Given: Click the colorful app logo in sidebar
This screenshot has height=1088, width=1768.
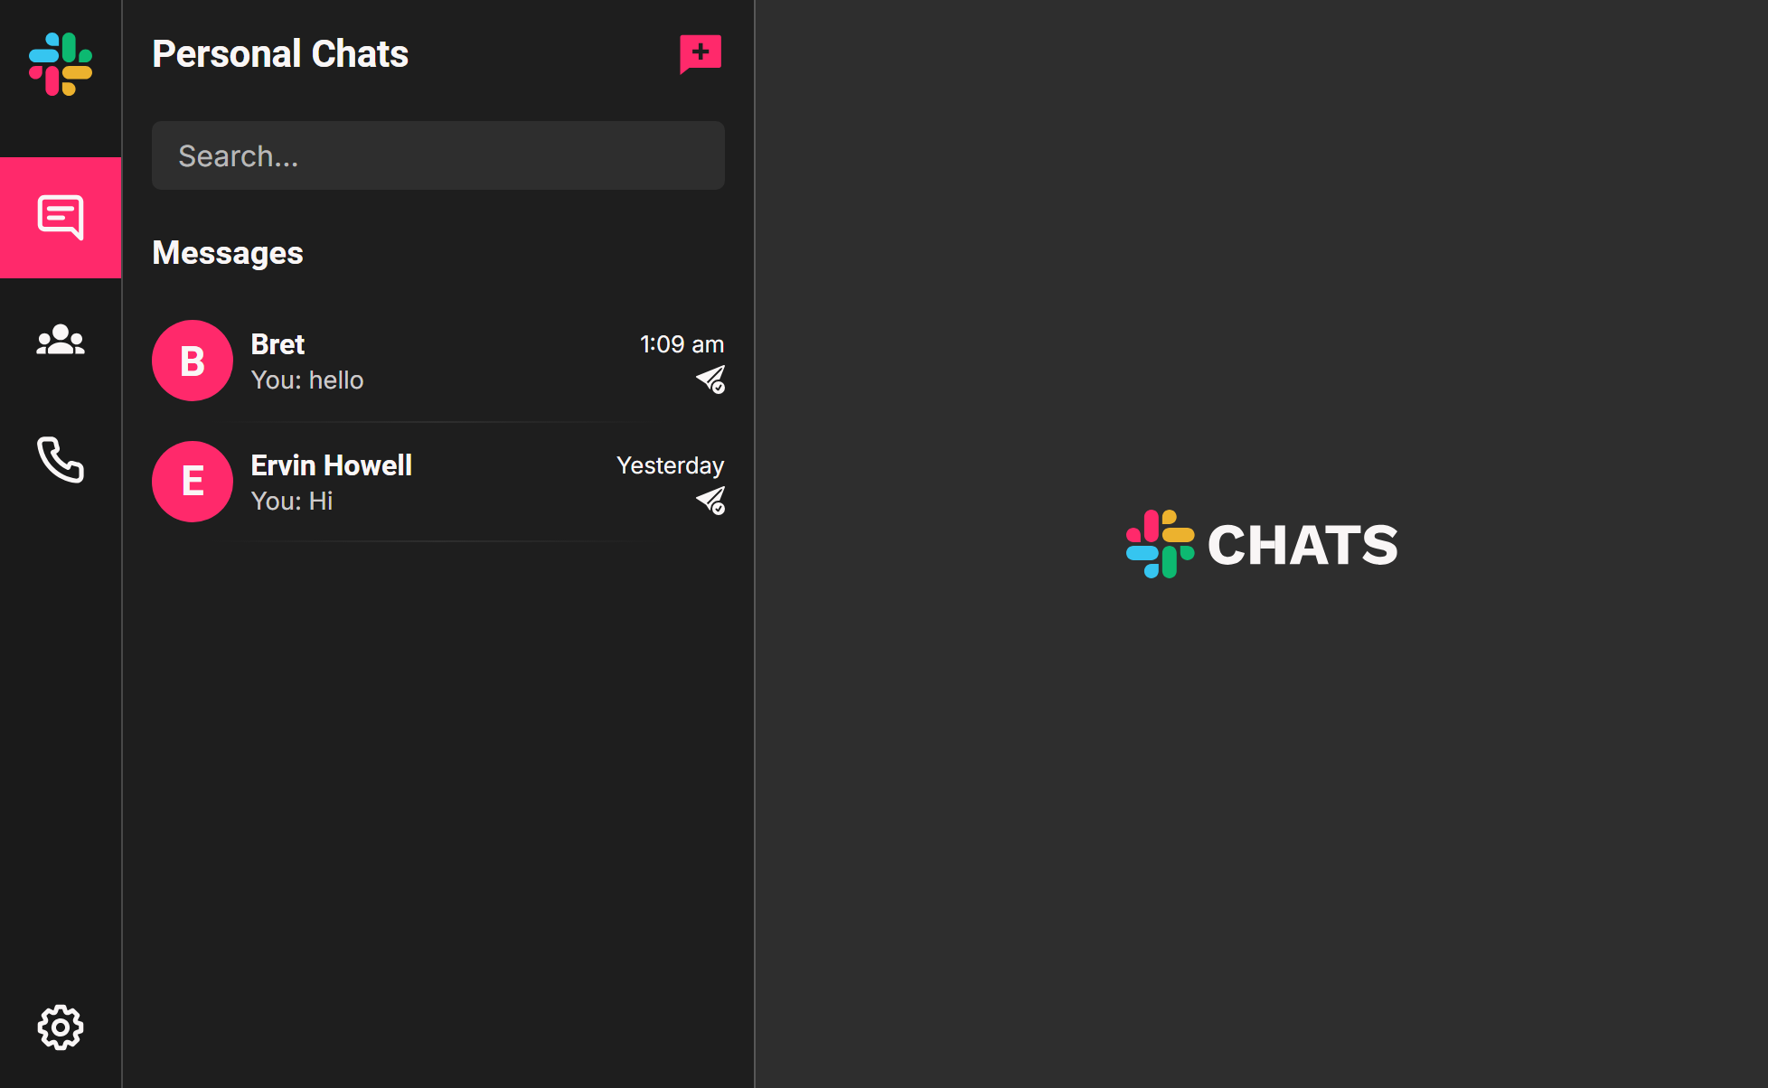Looking at the screenshot, I should coord(61,64).
